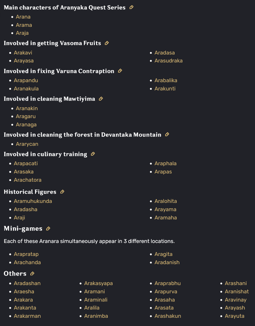Viewport: 255px width, 326px height.
Task: Edit the Others section
Action: (x=32, y=273)
